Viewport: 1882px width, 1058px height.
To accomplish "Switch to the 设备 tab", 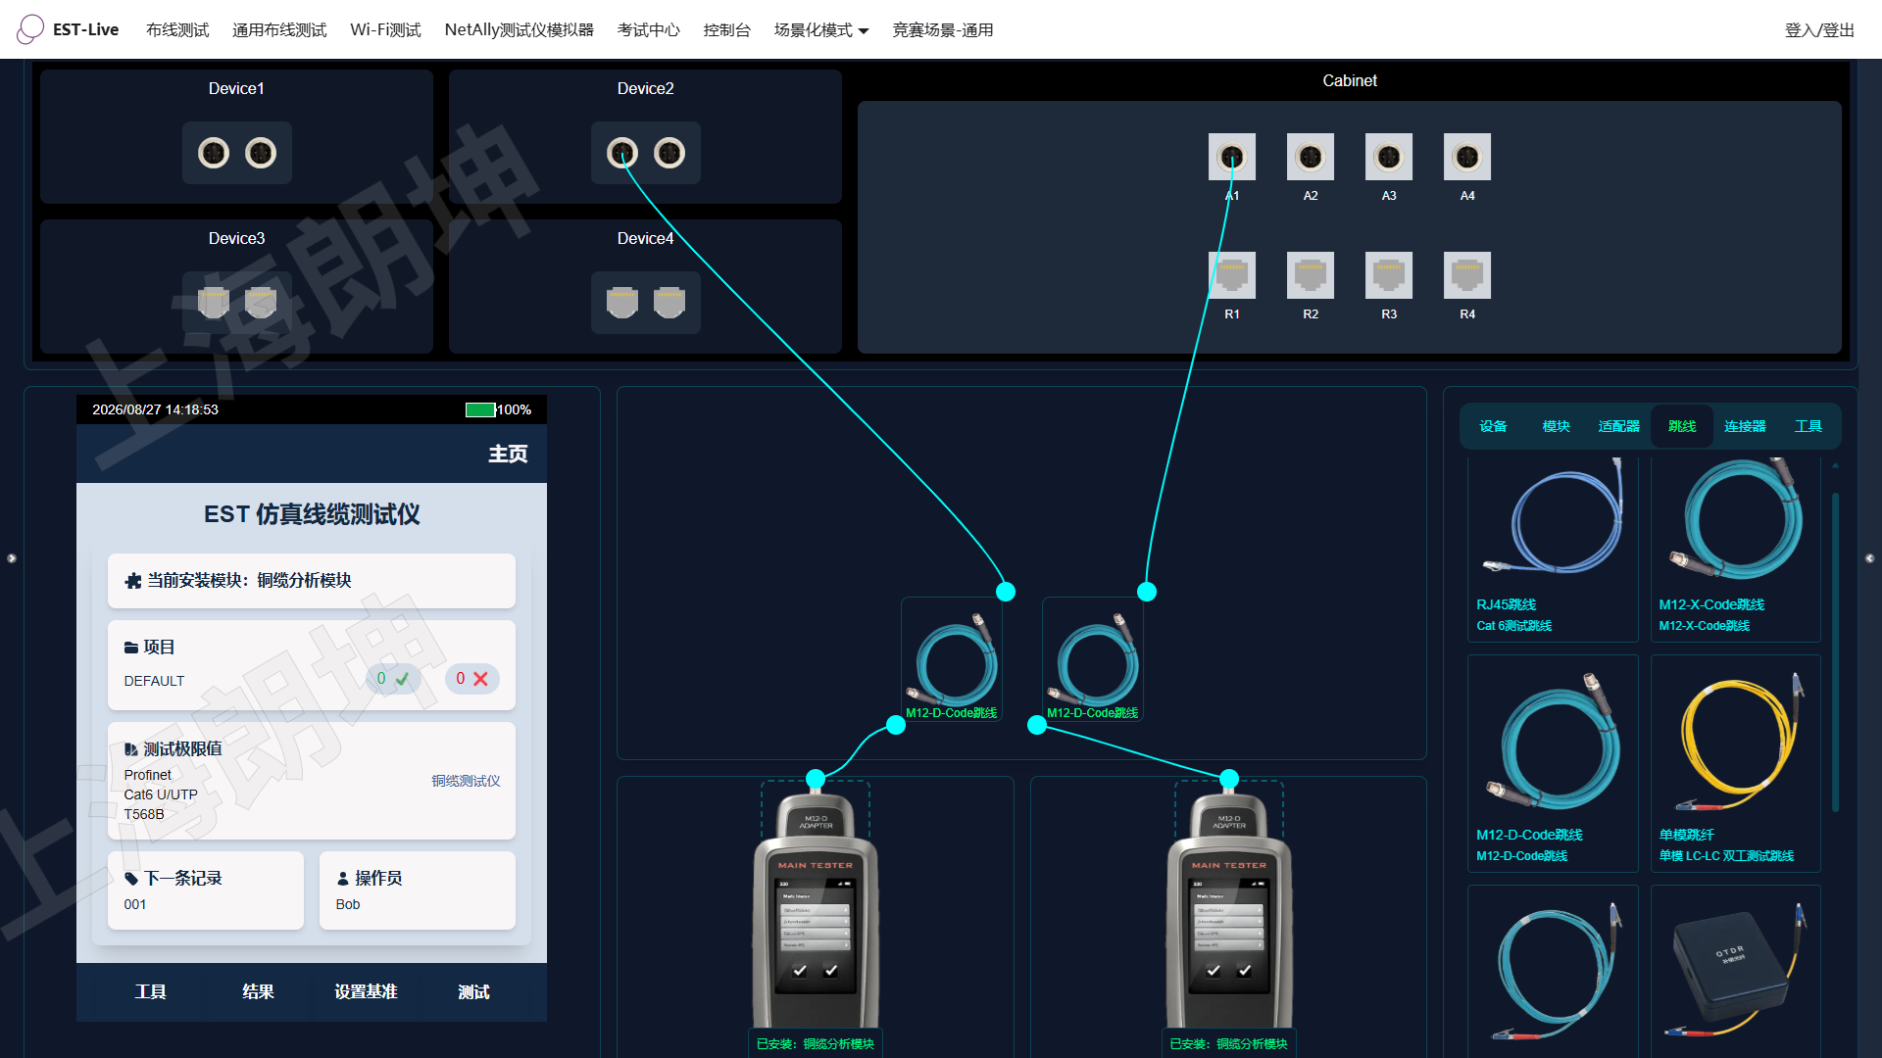I will pyautogui.click(x=1493, y=426).
